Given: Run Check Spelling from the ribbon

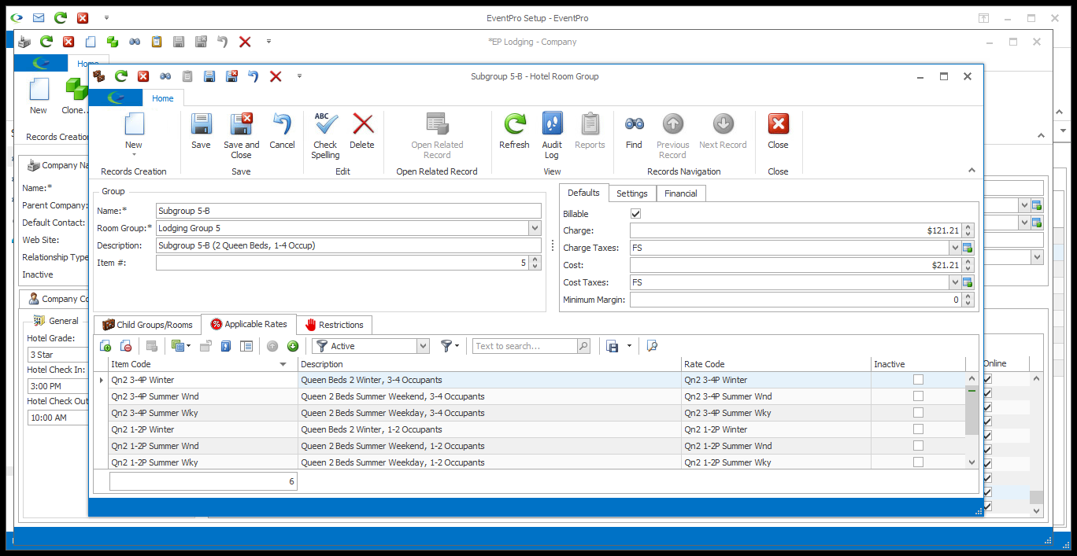Looking at the screenshot, I should pos(325,135).
